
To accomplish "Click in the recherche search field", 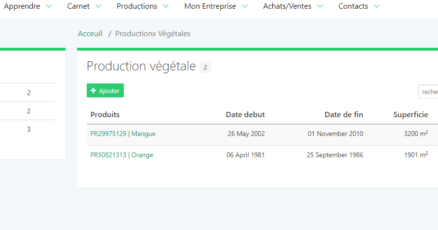I will coord(428,92).
